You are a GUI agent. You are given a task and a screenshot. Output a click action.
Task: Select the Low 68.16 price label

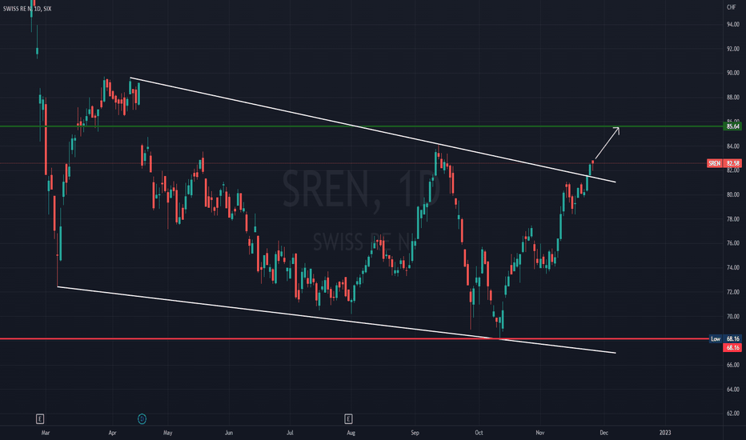(725, 338)
